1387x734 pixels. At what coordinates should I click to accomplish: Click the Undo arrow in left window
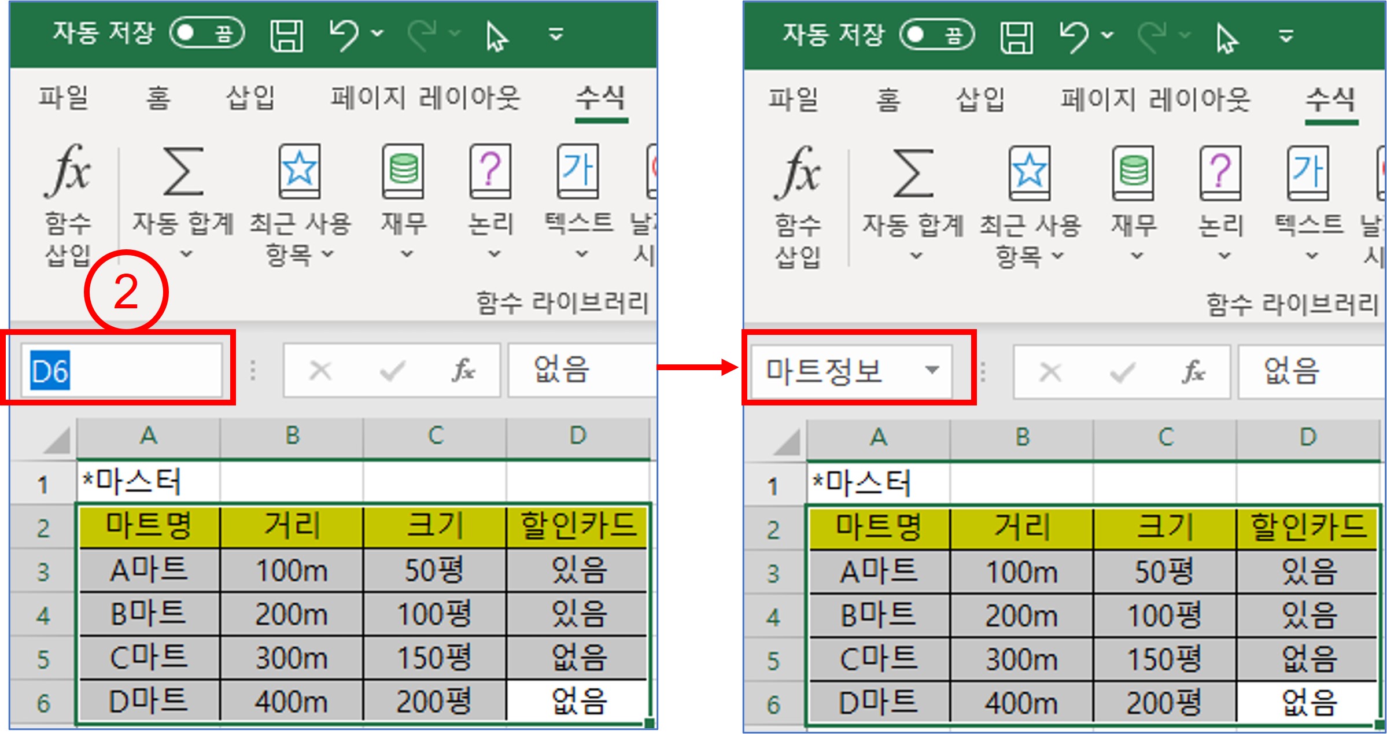tap(344, 35)
